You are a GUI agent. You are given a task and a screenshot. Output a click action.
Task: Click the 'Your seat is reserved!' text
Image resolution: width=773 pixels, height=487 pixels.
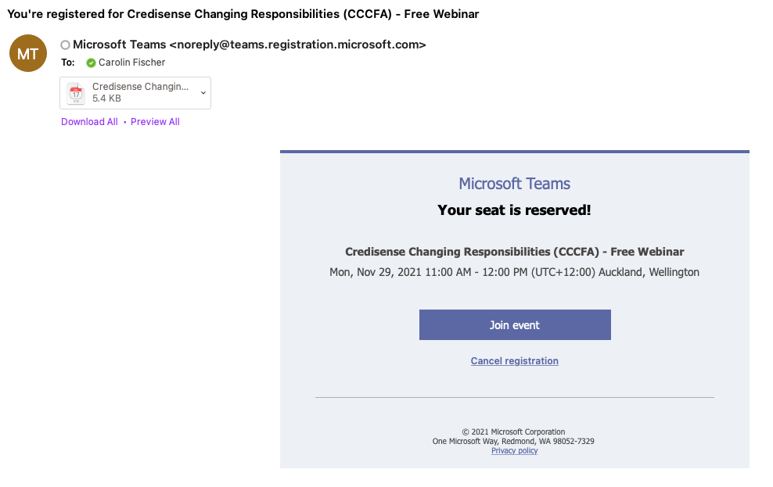[514, 210]
